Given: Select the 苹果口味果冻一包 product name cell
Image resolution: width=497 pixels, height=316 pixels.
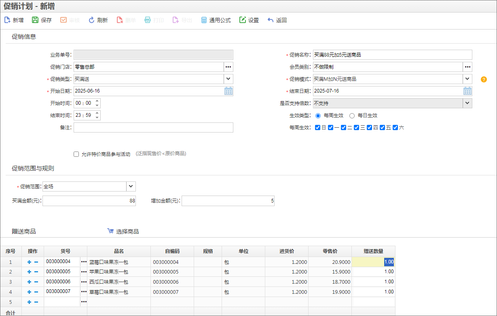Looking at the screenshot, I should pyautogui.click(x=119, y=272).
